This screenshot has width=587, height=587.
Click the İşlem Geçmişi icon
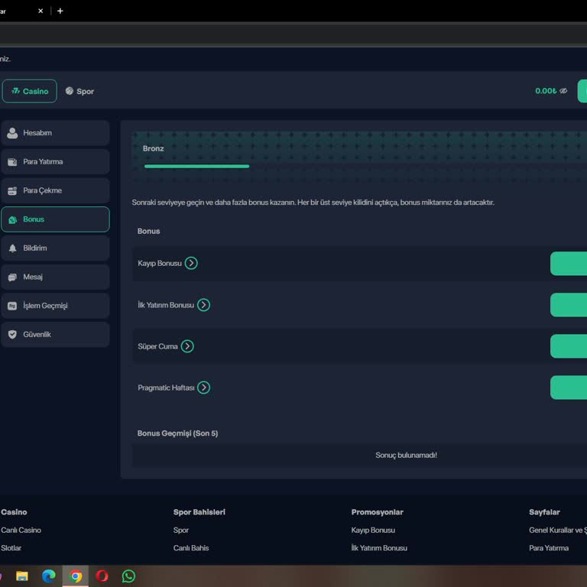point(12,306)
